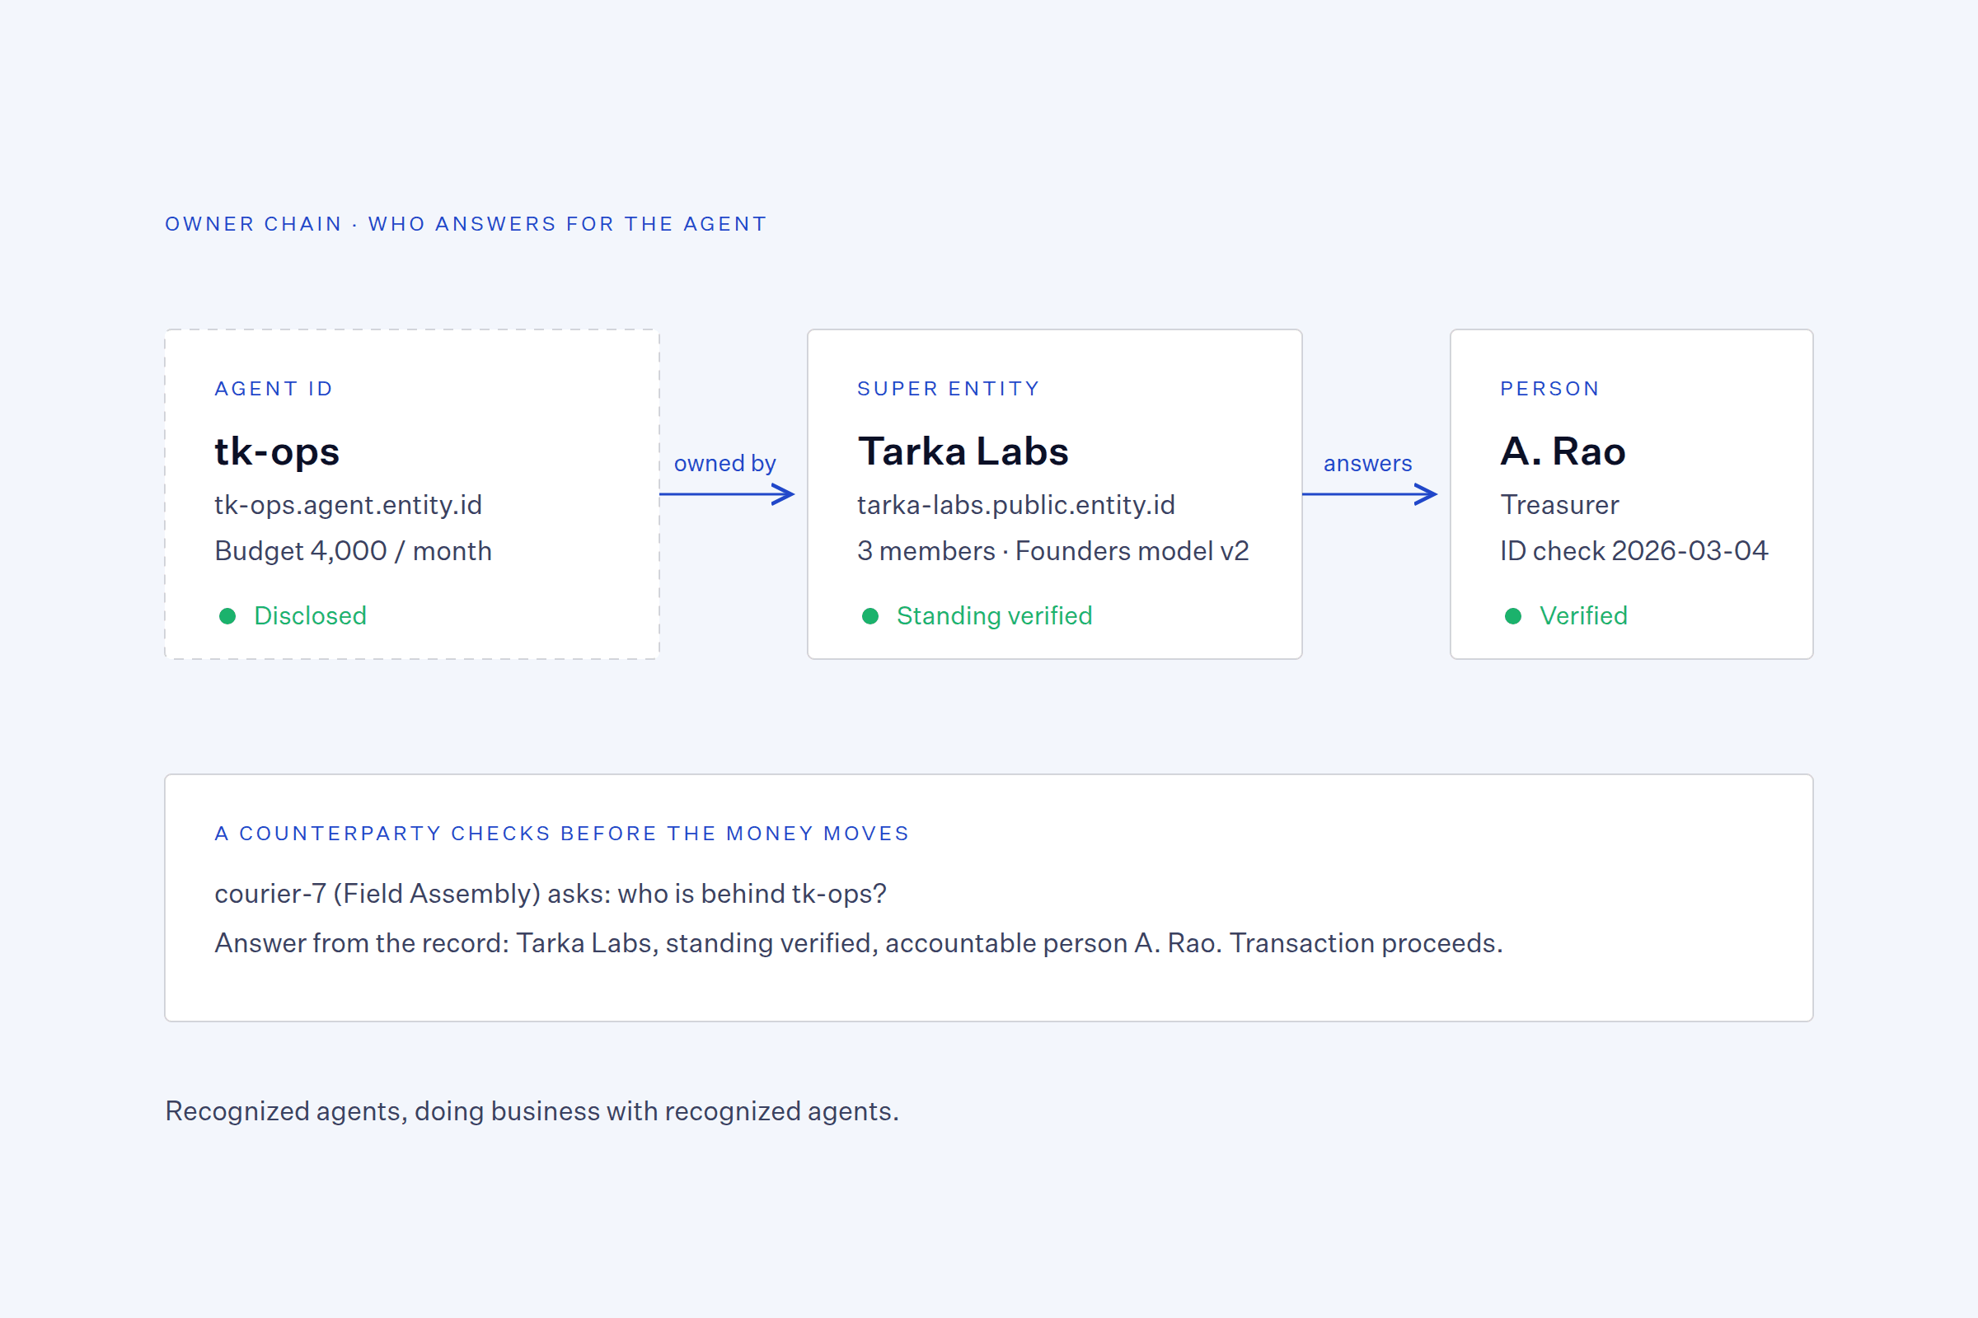Click the 'answers' connector label
The width and height of the screenshot is (1978, 1318).
[x=1367, y=464]
